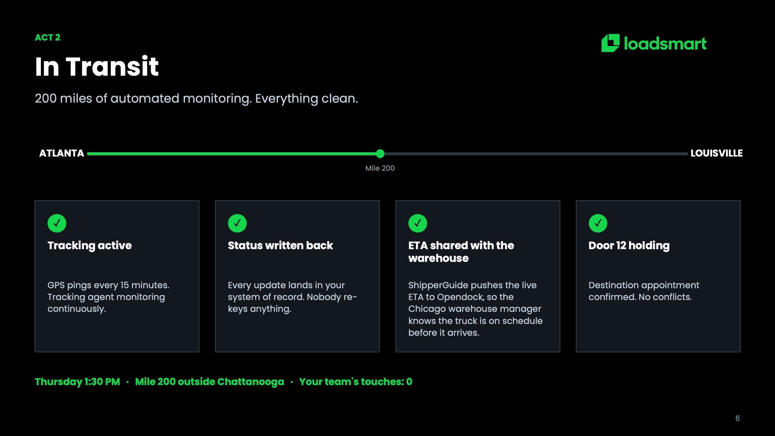This screenshot has width=775, height=436.
Task: Select the green Mile 200 progress dot
Action: tap(380, 154)
